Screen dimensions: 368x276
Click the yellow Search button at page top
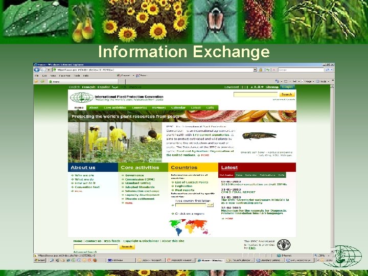coord(287,95)
